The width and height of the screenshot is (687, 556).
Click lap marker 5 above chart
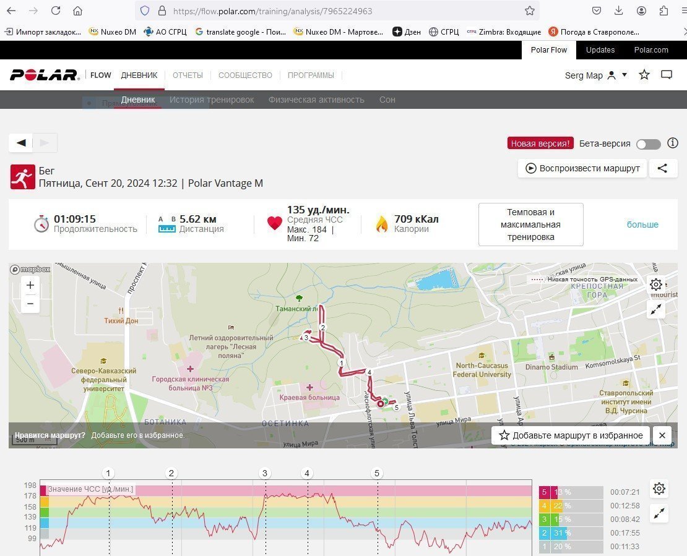(x=377, y=473)
